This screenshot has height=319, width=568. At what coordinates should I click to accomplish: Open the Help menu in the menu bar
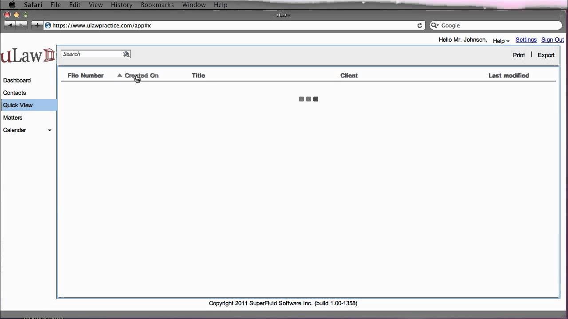click(x=221, y=5)
